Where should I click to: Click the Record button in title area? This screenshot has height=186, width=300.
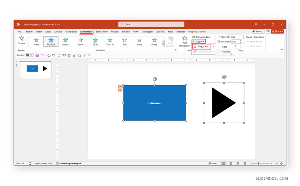coord(258,31)
